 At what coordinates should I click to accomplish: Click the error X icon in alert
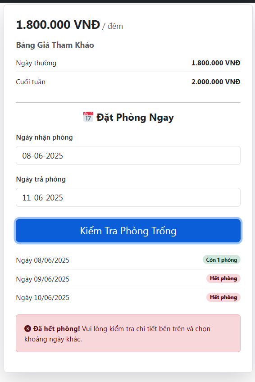coord(27,329)
